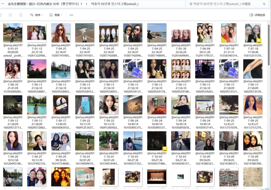The height and width of the screenshot is (190, 271).
Task: Select file ending 16029572539 thumbnail
Action: 253,69
